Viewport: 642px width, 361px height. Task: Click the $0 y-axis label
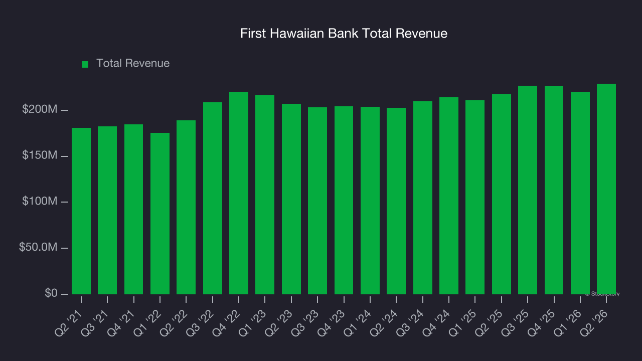51,293
